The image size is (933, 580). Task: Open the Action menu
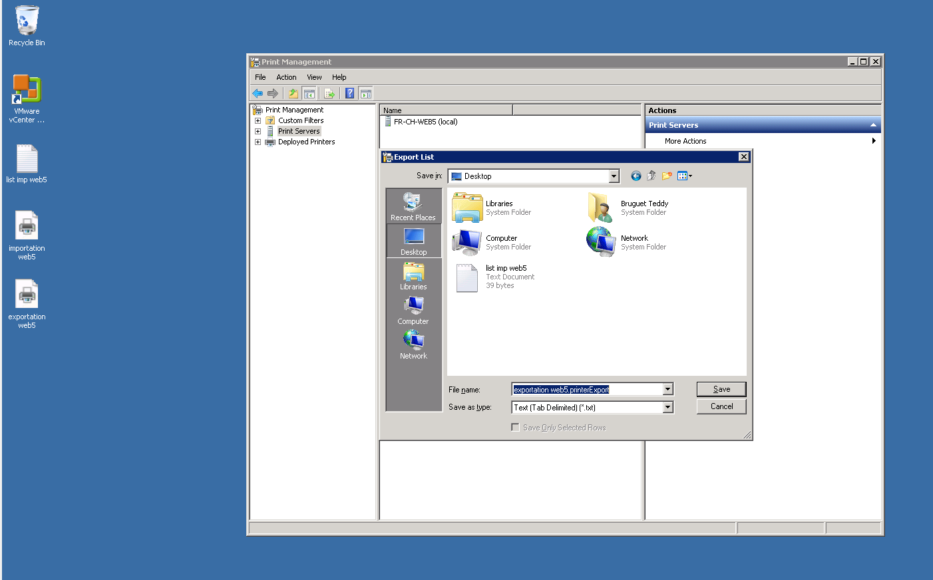click(x=286, y=77)
